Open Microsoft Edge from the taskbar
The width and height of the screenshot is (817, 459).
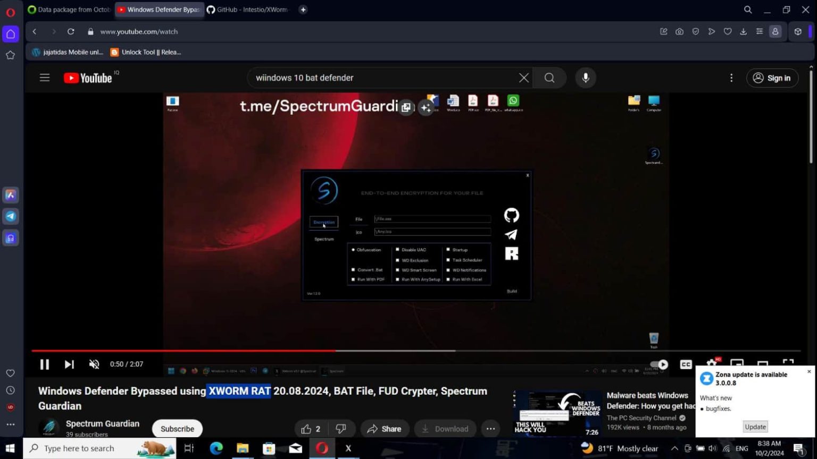pos(216,448)
